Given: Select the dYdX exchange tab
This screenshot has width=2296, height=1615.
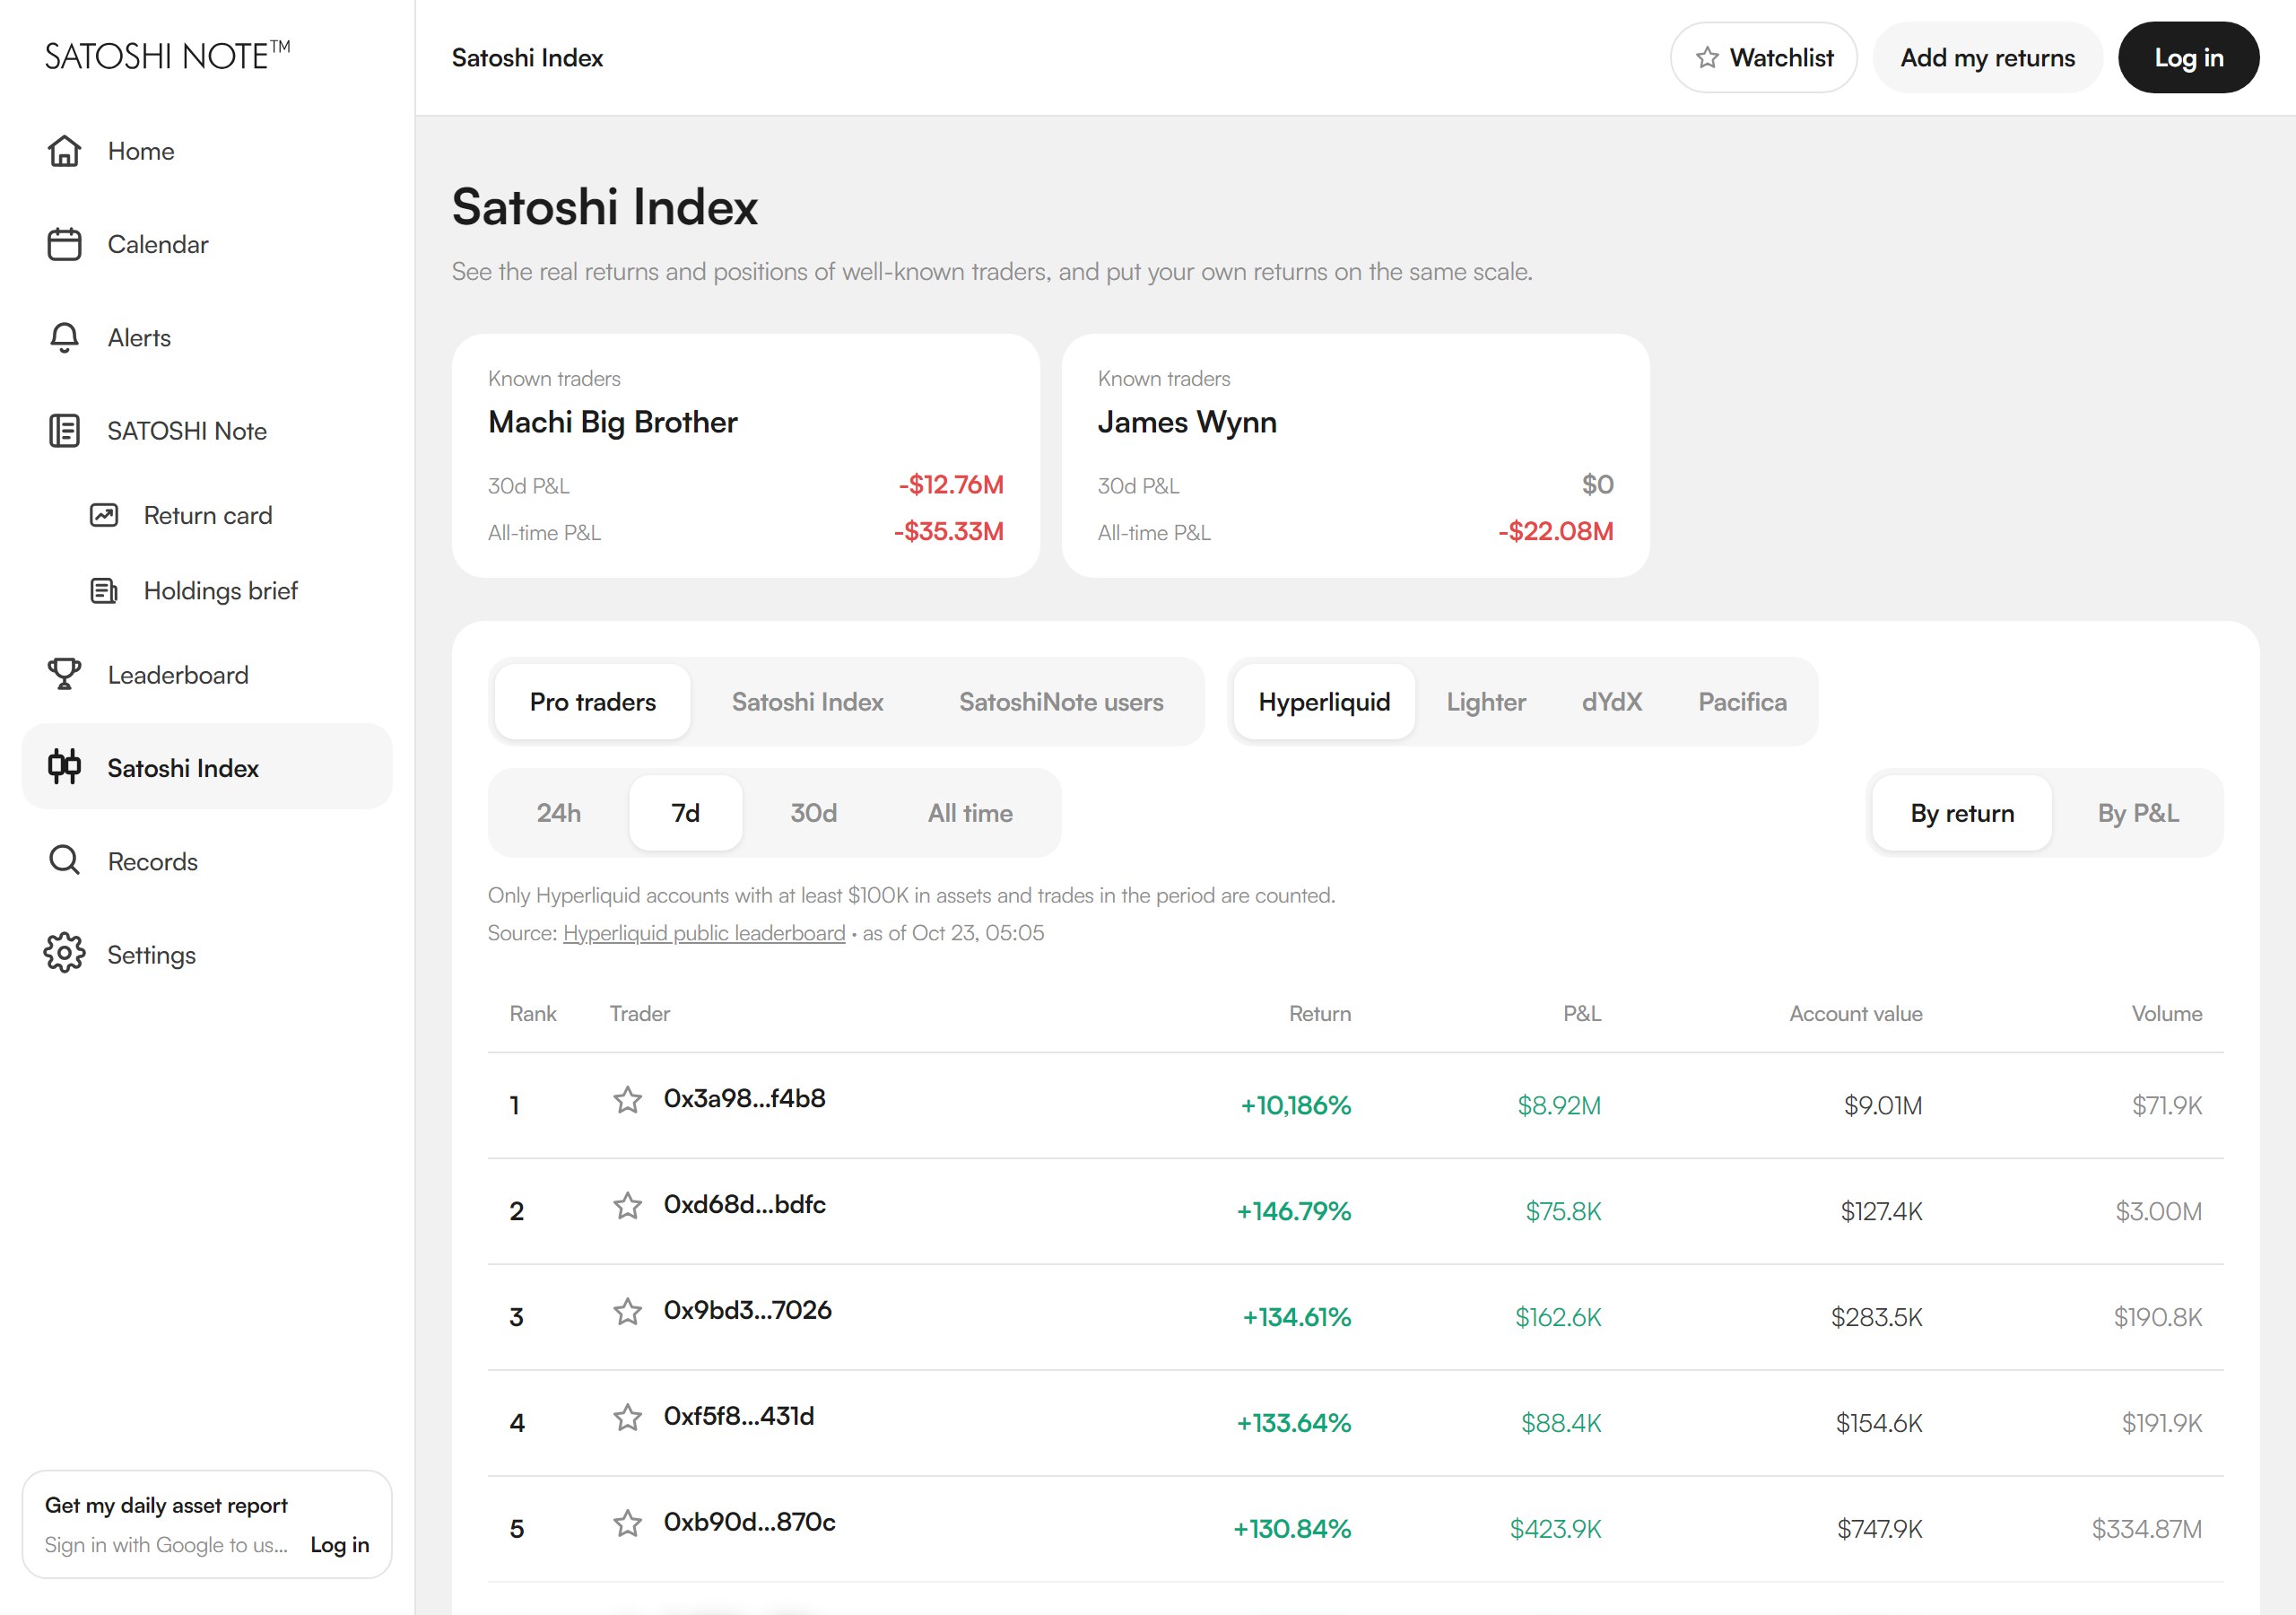Looking at the screenshot, I should [x=1612, y=702].
